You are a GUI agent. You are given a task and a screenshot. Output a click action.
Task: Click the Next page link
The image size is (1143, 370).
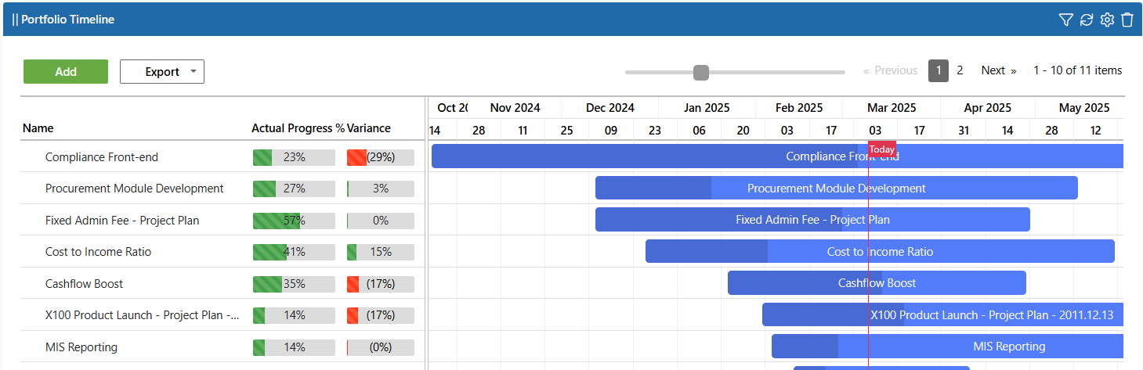tap(999, 70)
